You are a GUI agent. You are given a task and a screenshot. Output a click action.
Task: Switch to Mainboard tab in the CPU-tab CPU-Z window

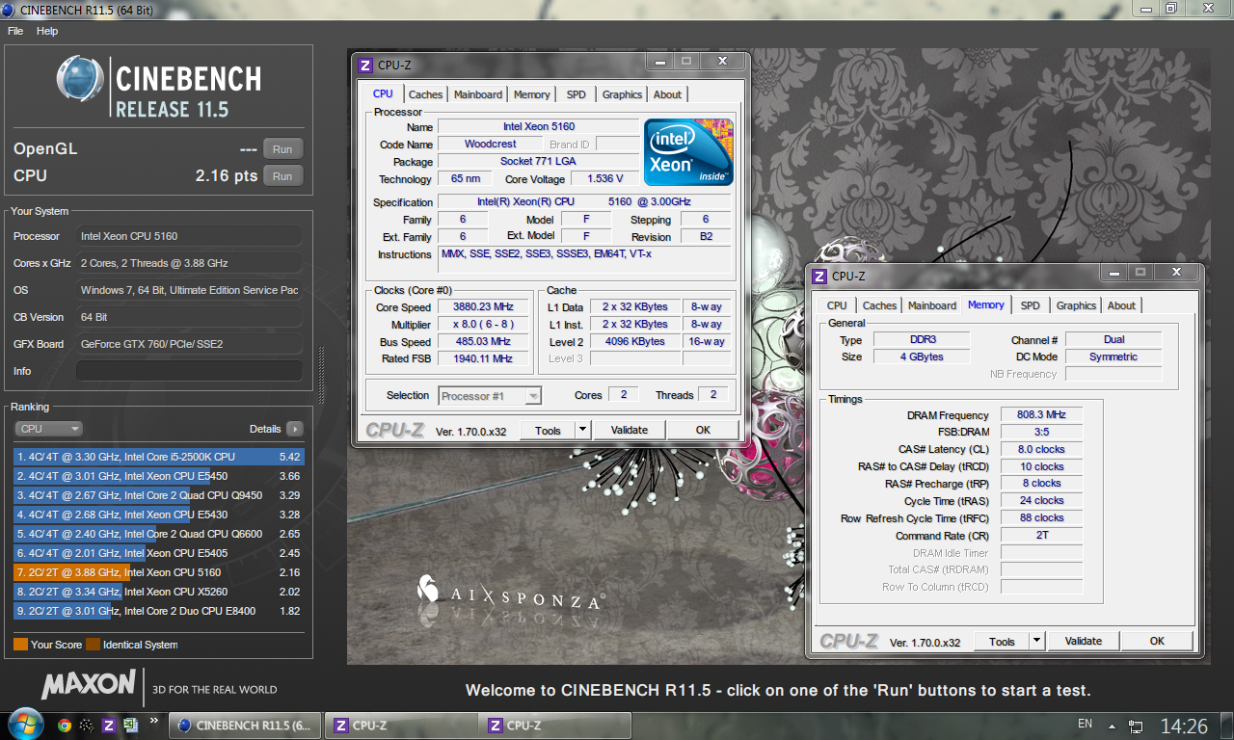478,94
